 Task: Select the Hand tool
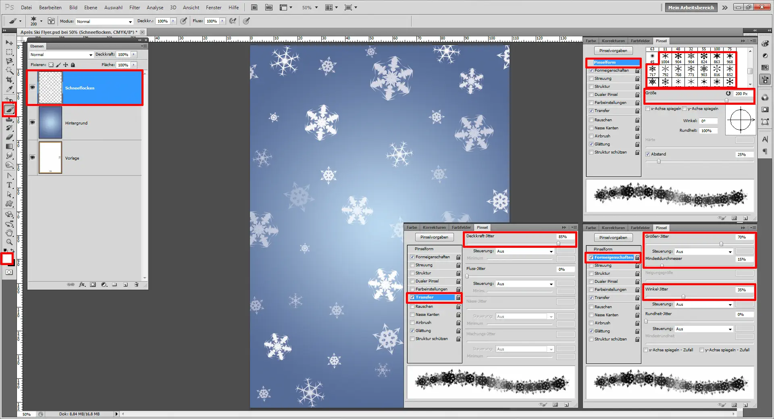coord(9,233)
